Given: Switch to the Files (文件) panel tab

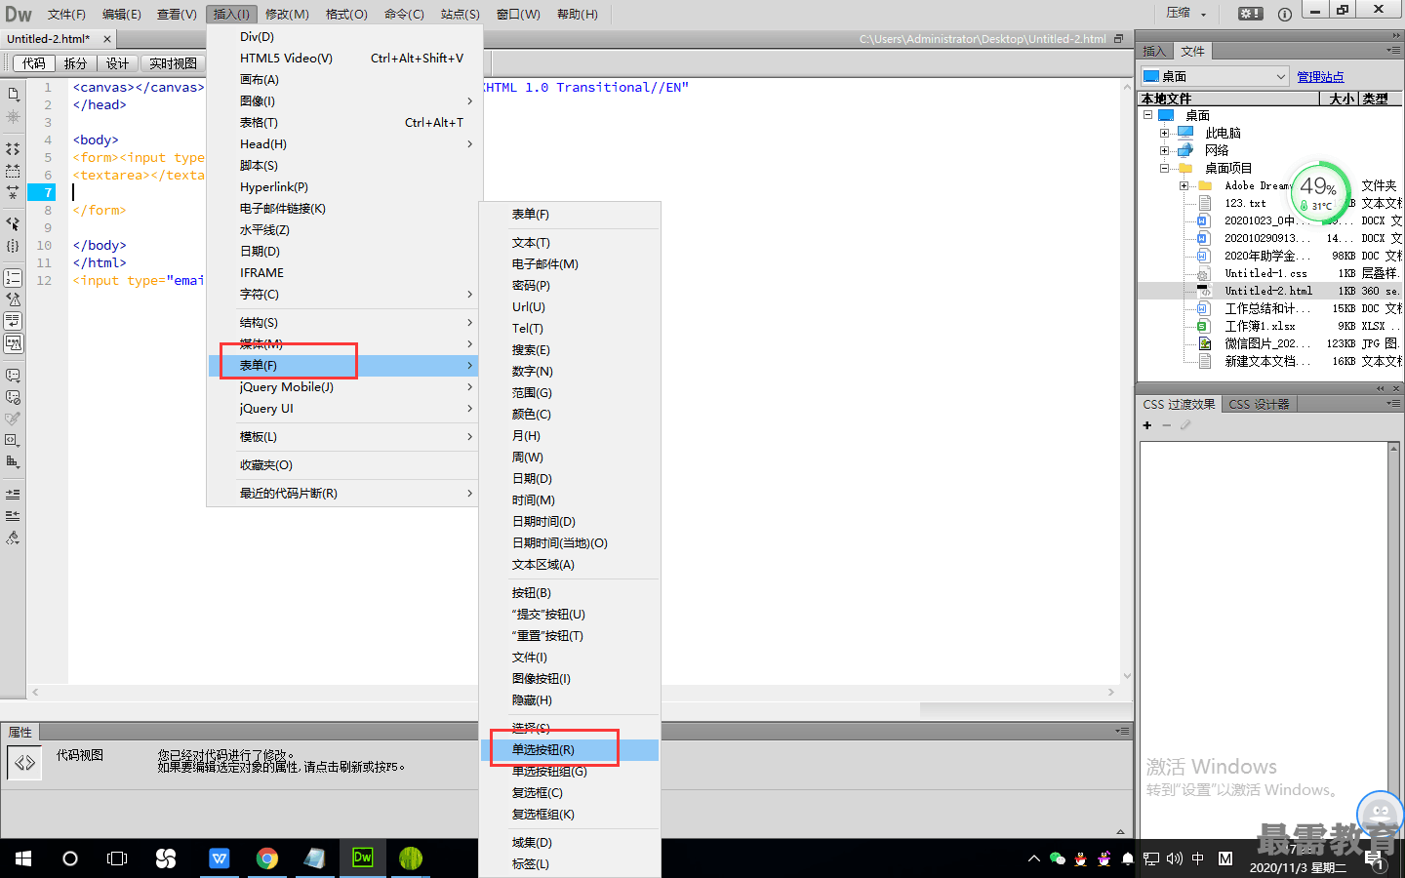Looking at the screenshot, I should tap(1192, 51).
